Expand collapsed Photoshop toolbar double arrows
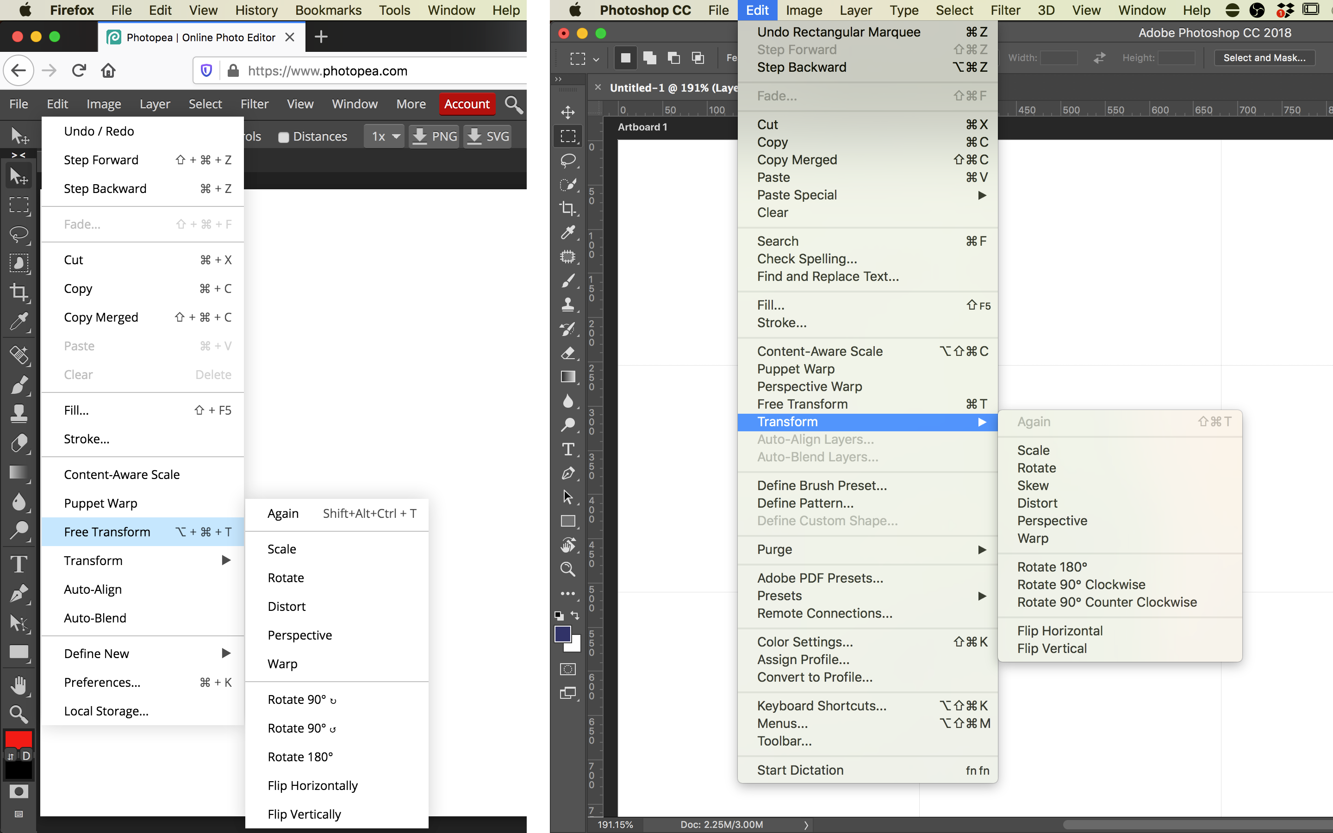This screenshot has width=1333, height=833. [558, 79]
